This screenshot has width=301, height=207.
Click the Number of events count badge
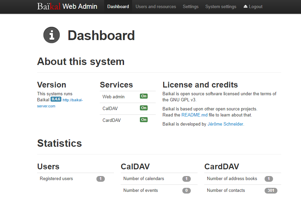click(186, 191)
